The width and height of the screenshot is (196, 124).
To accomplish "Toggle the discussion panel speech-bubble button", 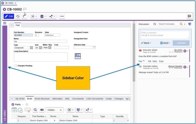I will (189, 16).
